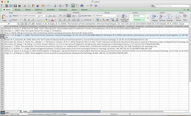Switch to the Gráficos tab

[39, 10]
